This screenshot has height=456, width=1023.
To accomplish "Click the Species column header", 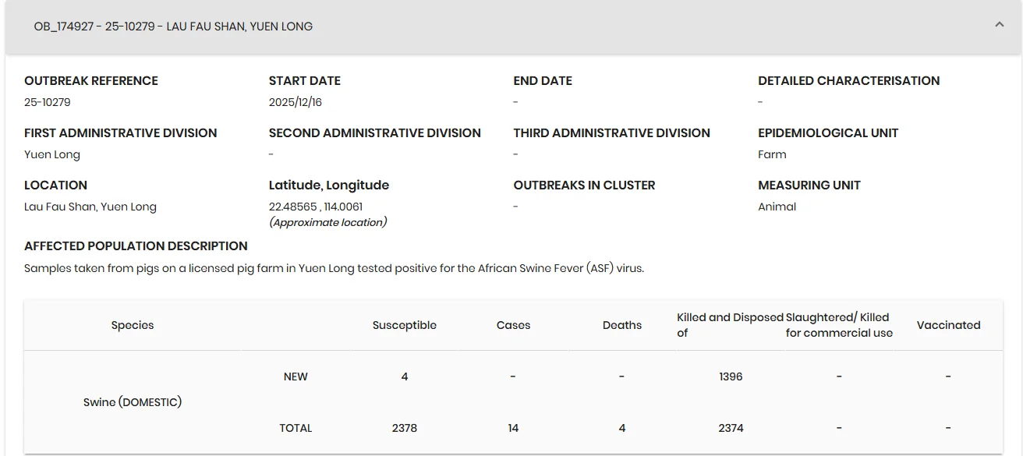I will pos(133,325).
